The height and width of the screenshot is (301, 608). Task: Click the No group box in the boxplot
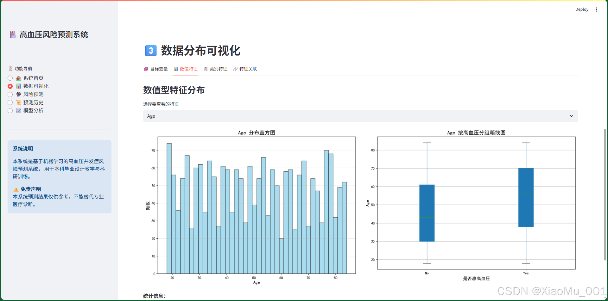[x=427, y=213]
